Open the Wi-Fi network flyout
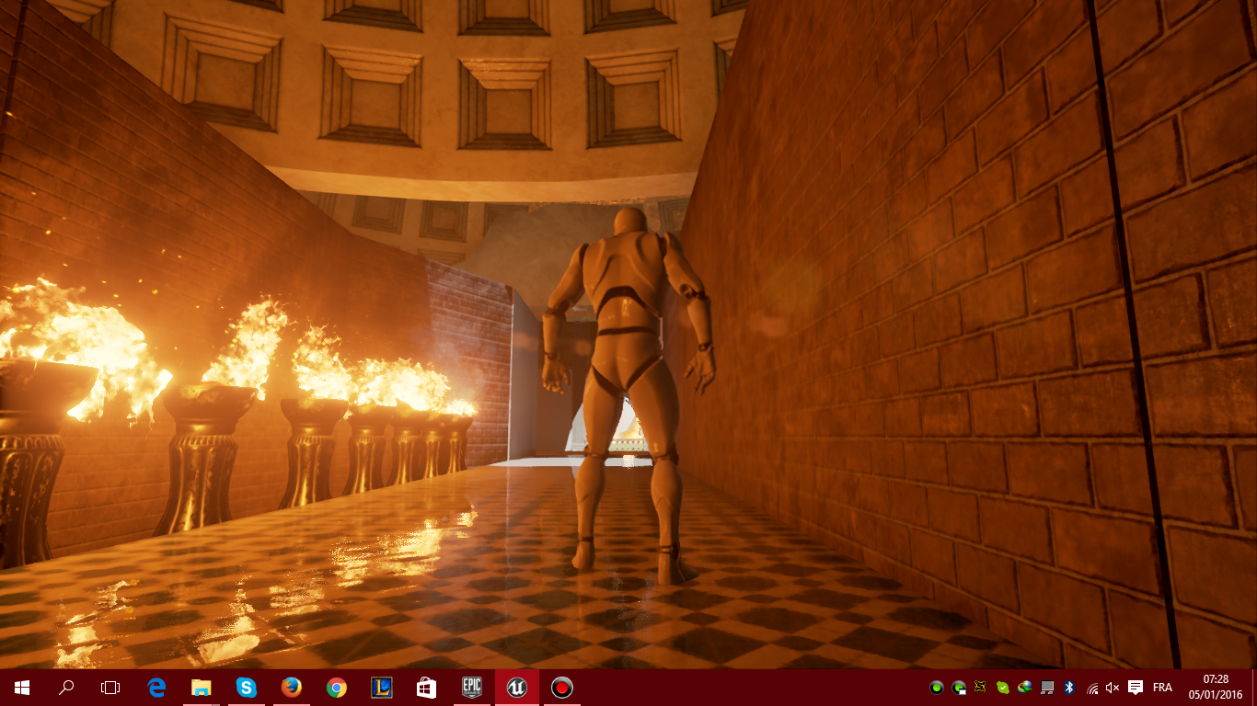 [x=1091, y=688]
